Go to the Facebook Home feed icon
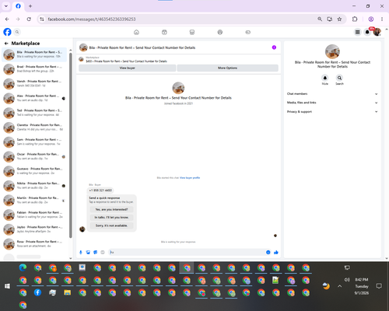The image size is (389, 311). point(136,32)
